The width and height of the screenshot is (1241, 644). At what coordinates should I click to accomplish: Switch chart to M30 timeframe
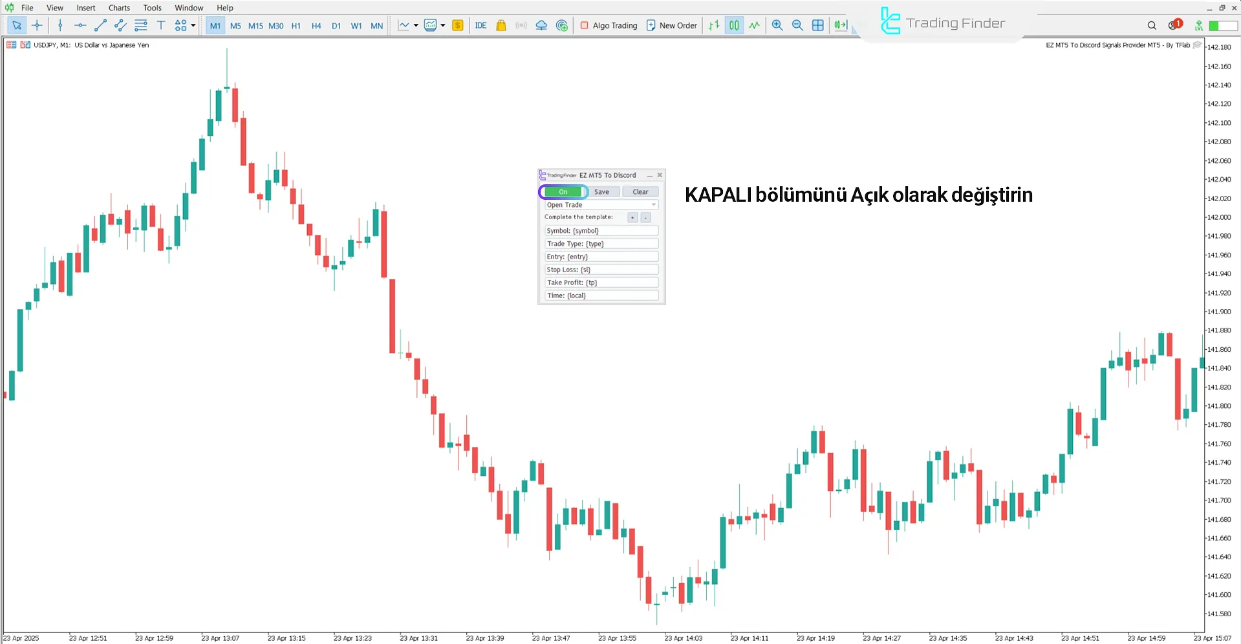pyautogui.click(x=276, y=26)
